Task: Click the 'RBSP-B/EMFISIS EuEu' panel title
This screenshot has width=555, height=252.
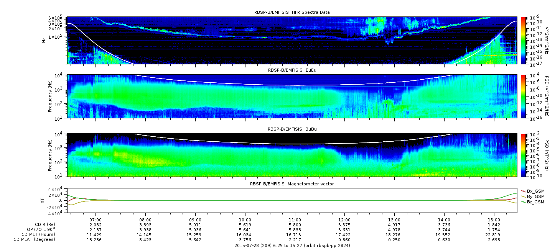Action: (292, 70)
